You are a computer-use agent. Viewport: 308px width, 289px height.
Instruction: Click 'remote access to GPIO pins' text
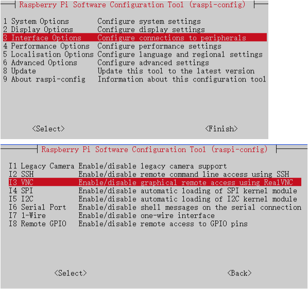(x=194, y=224)
